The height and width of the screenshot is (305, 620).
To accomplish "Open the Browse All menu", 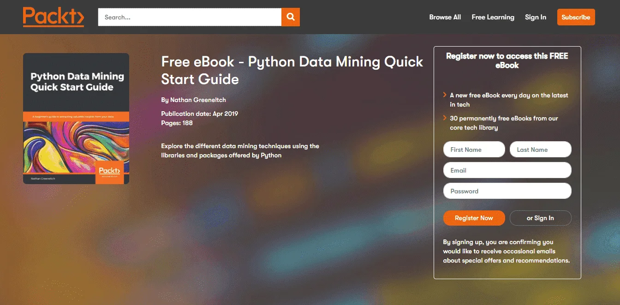I will (x=445, y=17).
